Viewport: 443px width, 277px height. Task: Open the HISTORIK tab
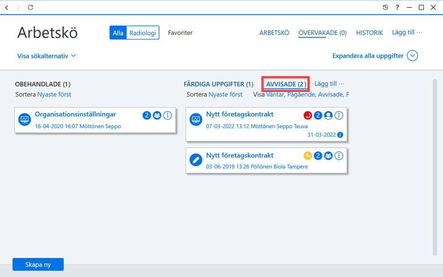pos(369,33)
